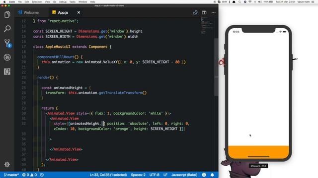Viewport: 318px width, 178px height.
Task: Click 'getTranslateTransform' on line 26
Action: click(121, 92)
